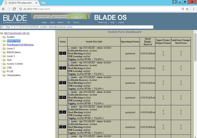Screen dimensions: 197x138
Task: Click the zoom magnifier icon in address bar
Action: [x=183, y=9]
